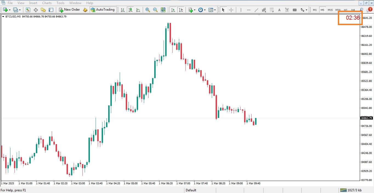This screenshot has height=193, width=374.
Task: Open the File menu
Action: tap(10, 3)
